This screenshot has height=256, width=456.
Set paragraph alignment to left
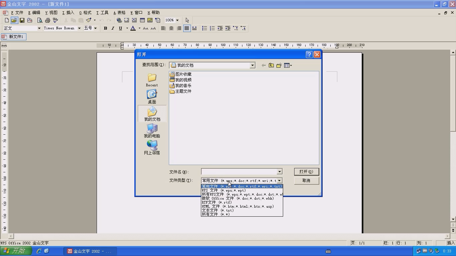point(163,28)
